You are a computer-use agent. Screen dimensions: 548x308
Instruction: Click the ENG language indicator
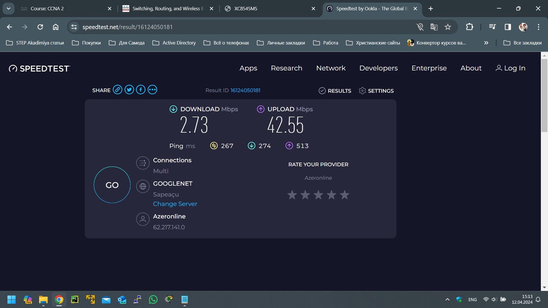point(473,300)
